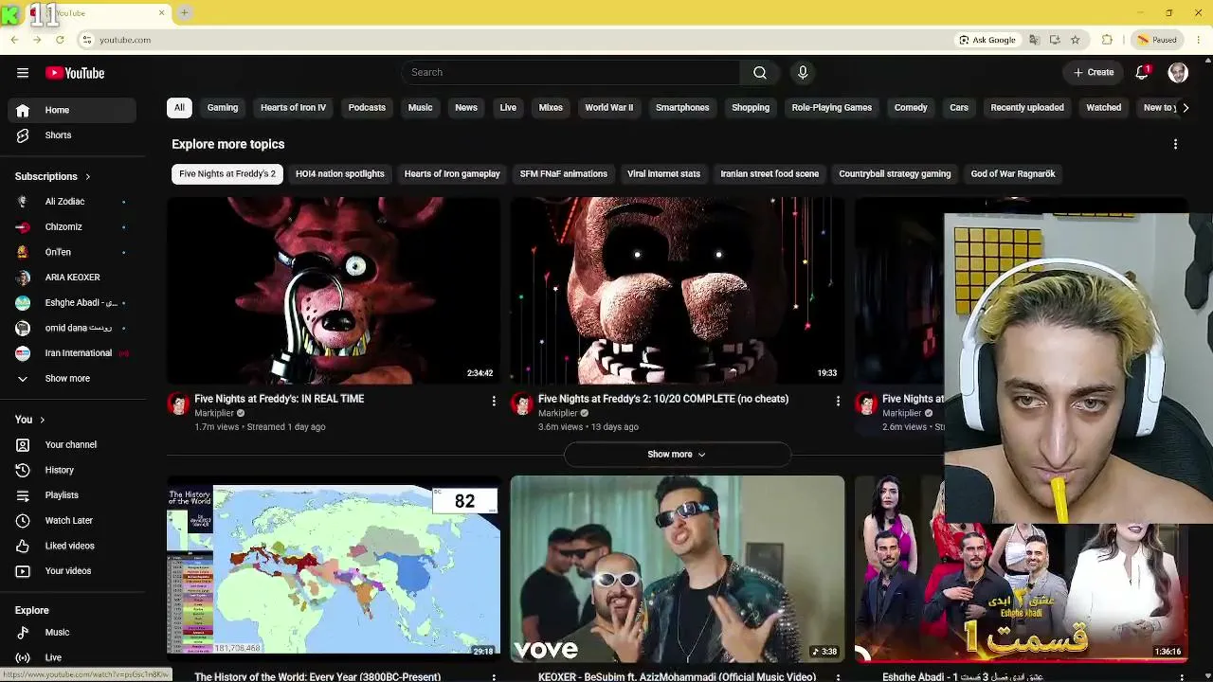The width and height of the screenshot is (1213, 682).
Task: Open the Markiplier avatar beside IN REAL TIME video
Action: (178, 404)
